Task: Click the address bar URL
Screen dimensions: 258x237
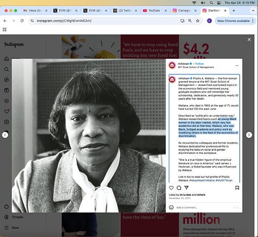Action: tap(64, 21)
